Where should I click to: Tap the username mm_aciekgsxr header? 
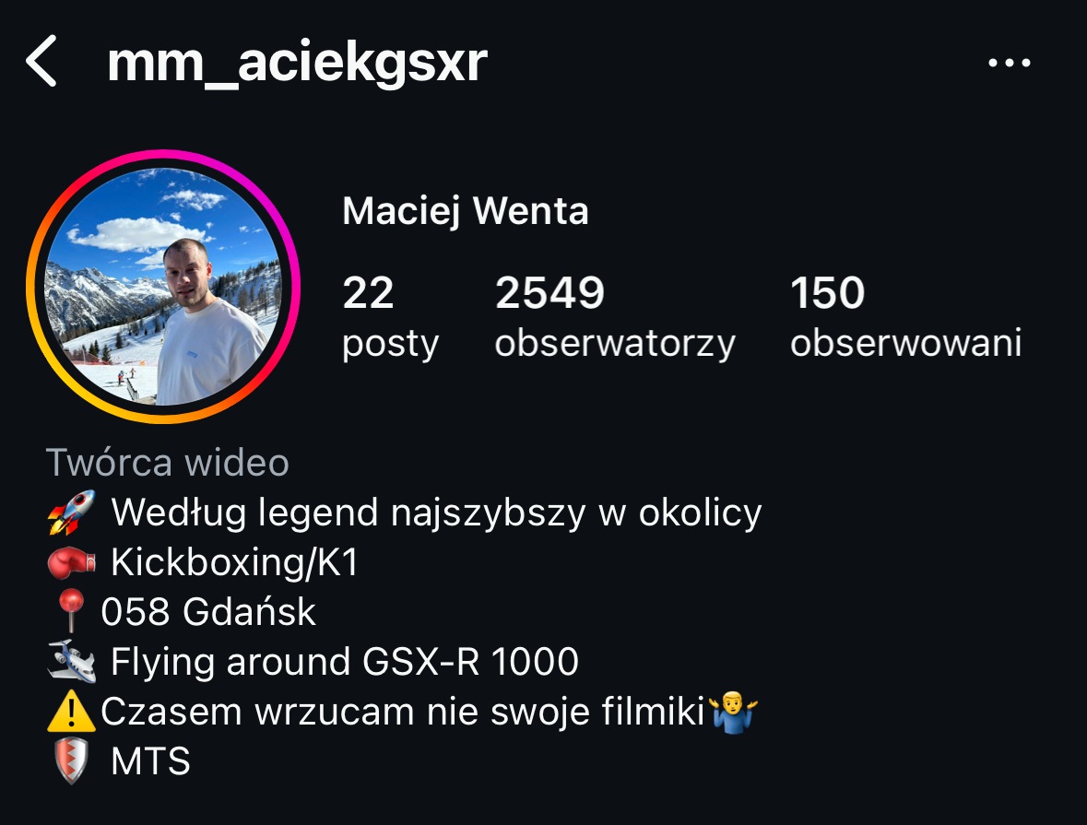[x=297, y=63]
